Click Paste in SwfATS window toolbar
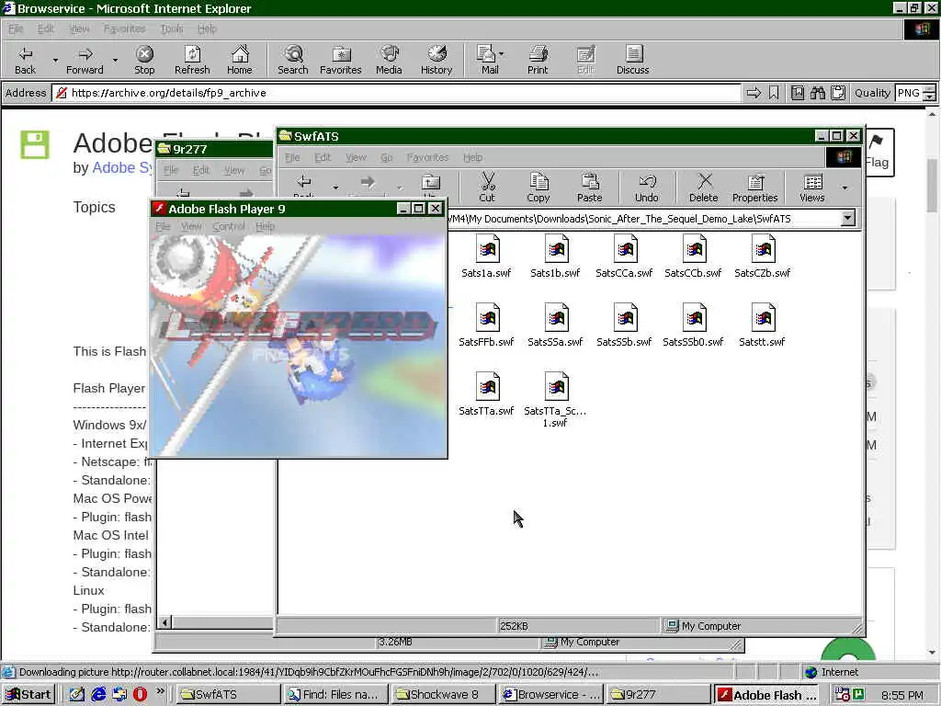 (589, 188)
